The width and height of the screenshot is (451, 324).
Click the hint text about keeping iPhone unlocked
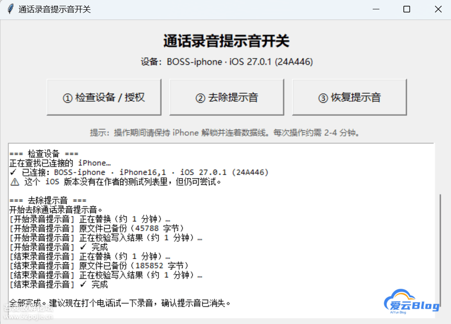tap(225, 133)
